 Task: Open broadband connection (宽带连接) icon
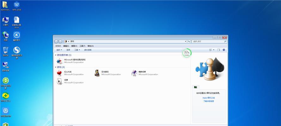pyautogui.click(x=6, y=66)
